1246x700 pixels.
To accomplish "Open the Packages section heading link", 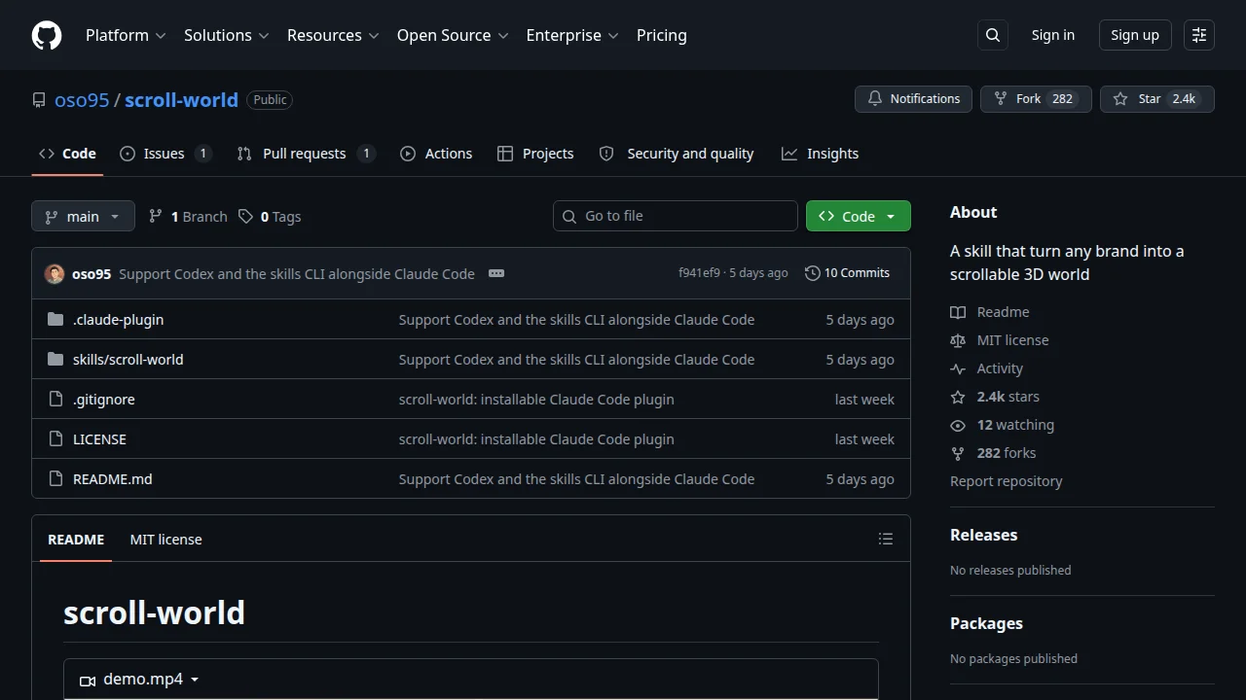I will coord(986,623).
